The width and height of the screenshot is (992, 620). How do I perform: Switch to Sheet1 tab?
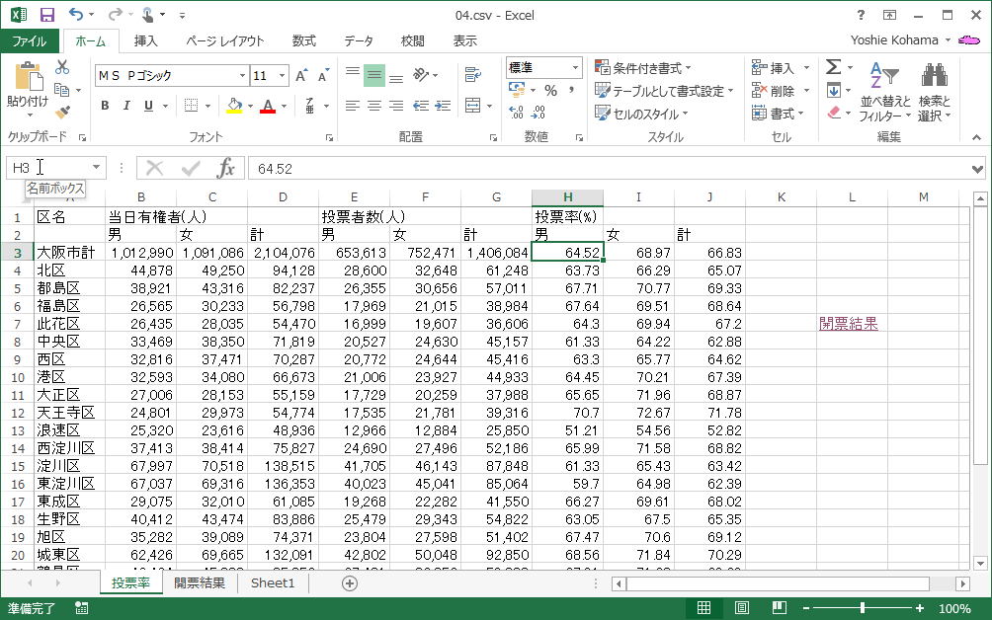pyautogui.click(x=273, y=582)
